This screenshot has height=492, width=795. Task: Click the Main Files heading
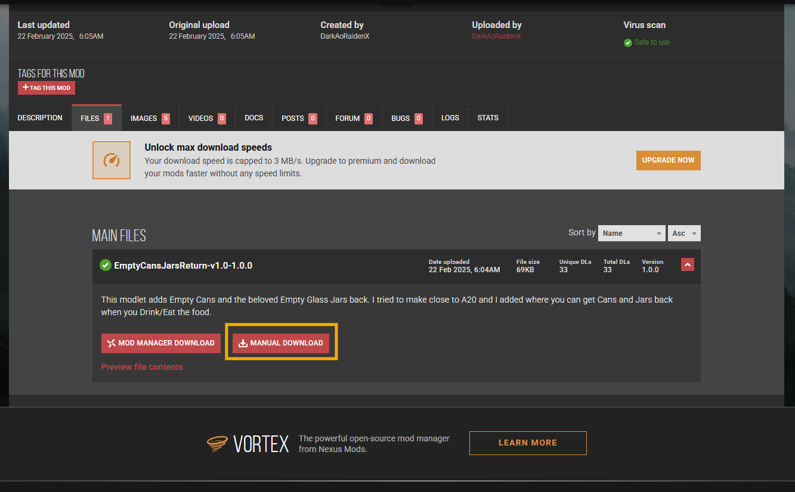(119, 236)
